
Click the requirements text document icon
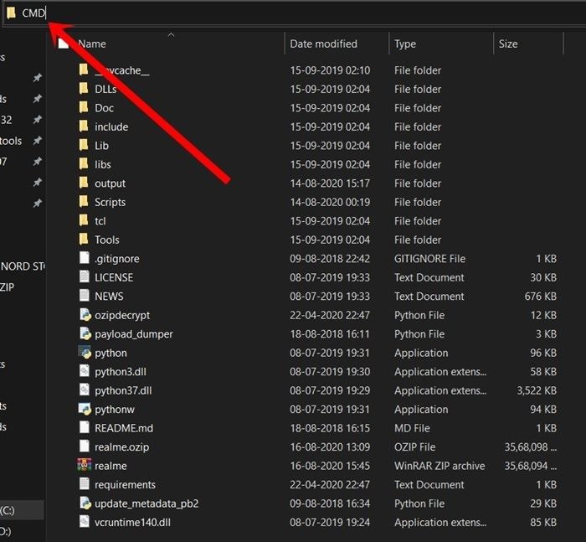[x=85, y=484]
